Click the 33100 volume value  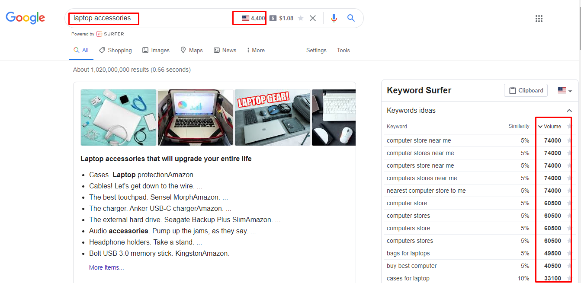point(552,278)
